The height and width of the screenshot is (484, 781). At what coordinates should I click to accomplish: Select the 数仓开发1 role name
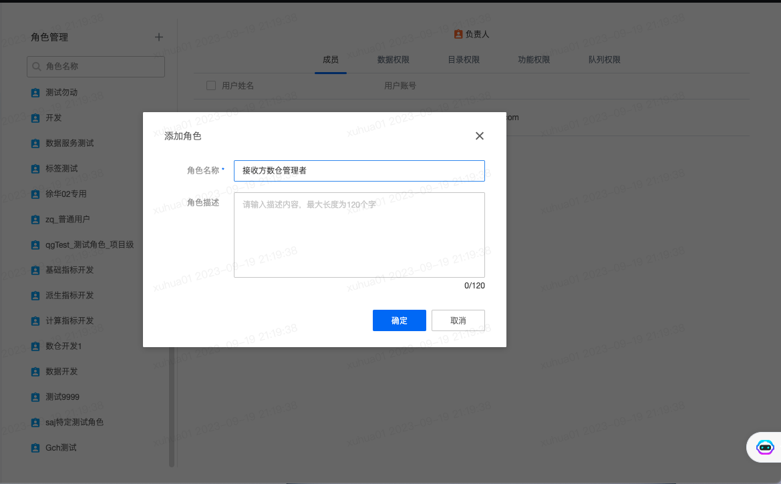click(x=63, y=346)
